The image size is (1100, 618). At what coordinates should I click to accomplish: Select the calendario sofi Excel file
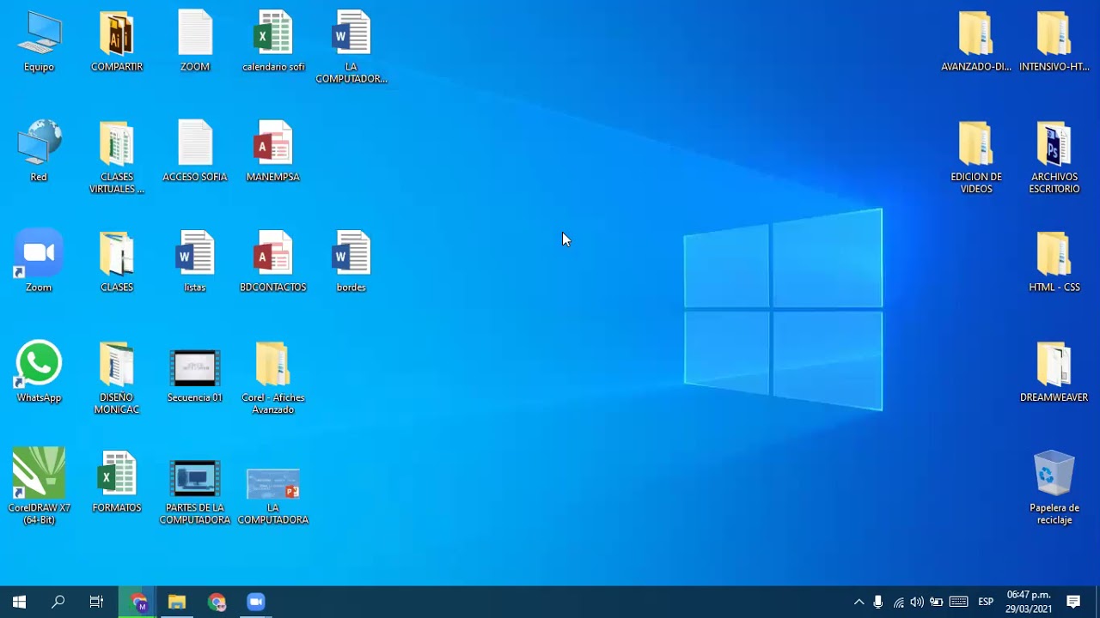[273, 41]
